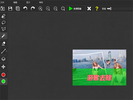Zoom out with the minus magnifier
Viewport: 133px width, 100px height.
[x=48, y=9]
